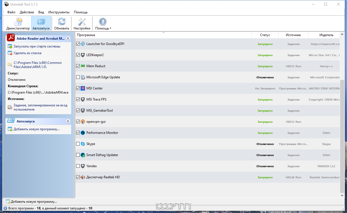Open the Помощь toolbar dropdown
347x213 pixels.
pyautogui.click(x=103, y=24)
